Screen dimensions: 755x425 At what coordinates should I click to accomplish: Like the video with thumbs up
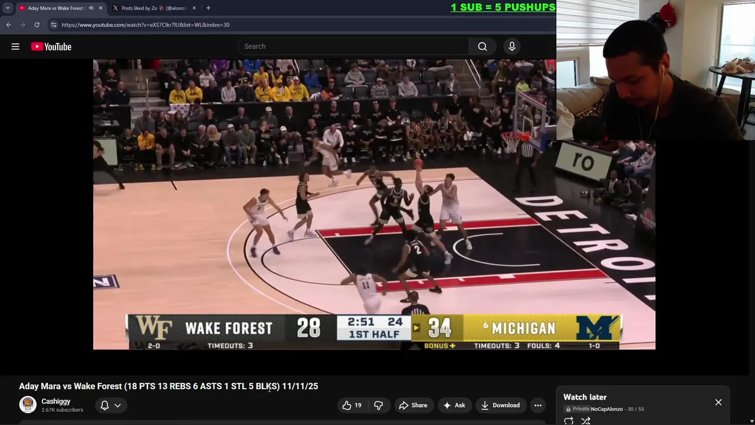click(x=352, y=405)
